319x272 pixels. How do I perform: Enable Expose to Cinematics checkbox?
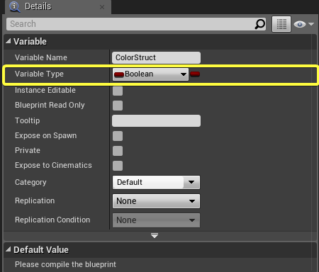pos(118,166)
